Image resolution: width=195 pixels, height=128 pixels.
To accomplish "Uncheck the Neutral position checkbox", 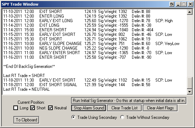I will click(50, 108).
